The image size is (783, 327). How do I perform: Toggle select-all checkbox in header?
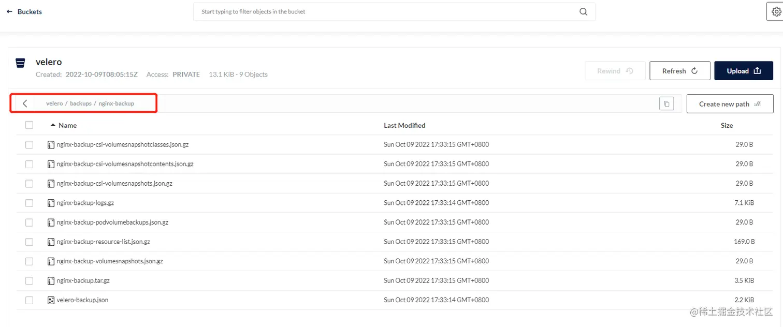point(29,125)
